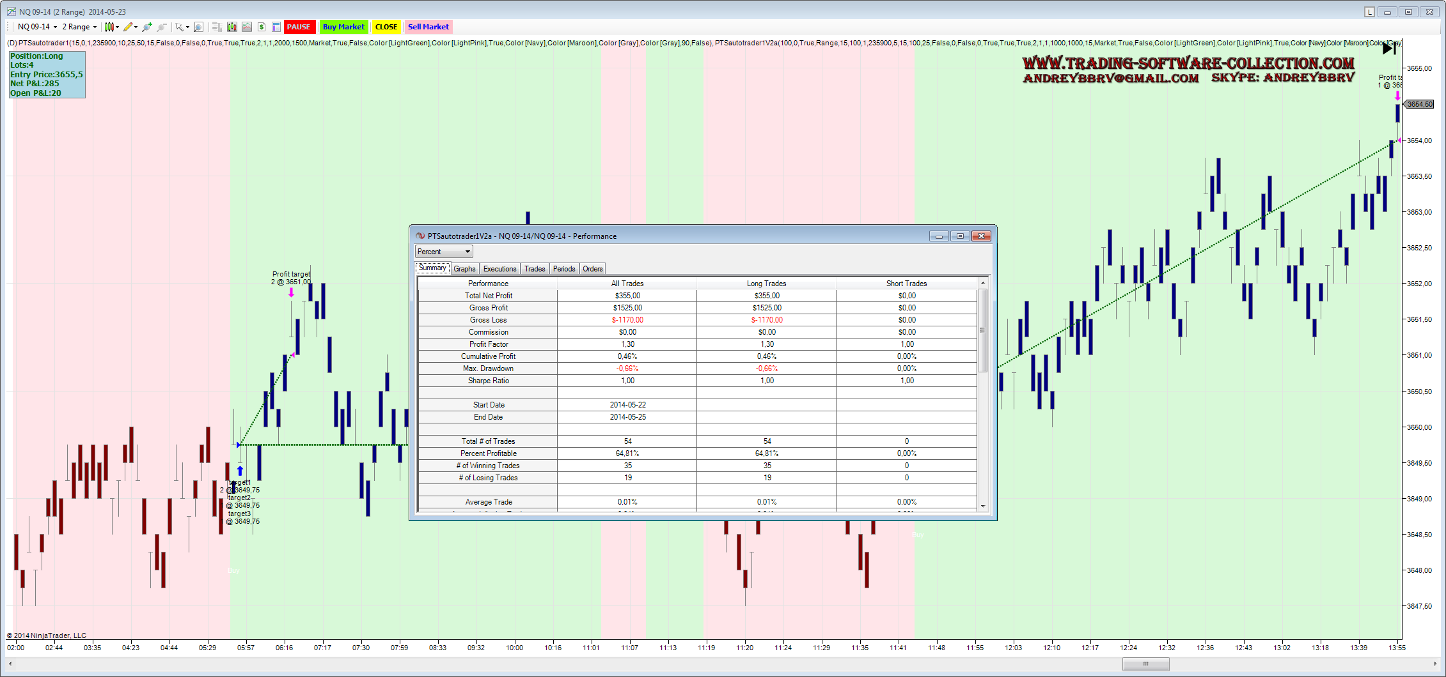Toggle the PAUSE strategy button
Image resolution: width=1446 pixels, height=677 pixels.
(299, 27)
